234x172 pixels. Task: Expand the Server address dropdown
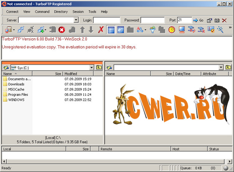point(76,20)
